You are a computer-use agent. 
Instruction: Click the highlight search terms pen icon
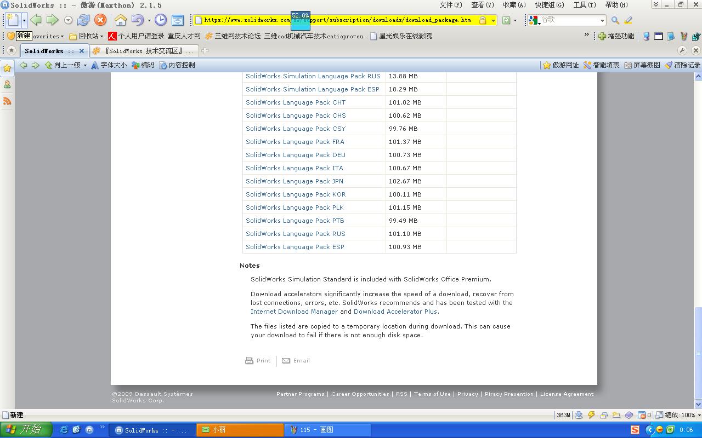coord(629,20)
